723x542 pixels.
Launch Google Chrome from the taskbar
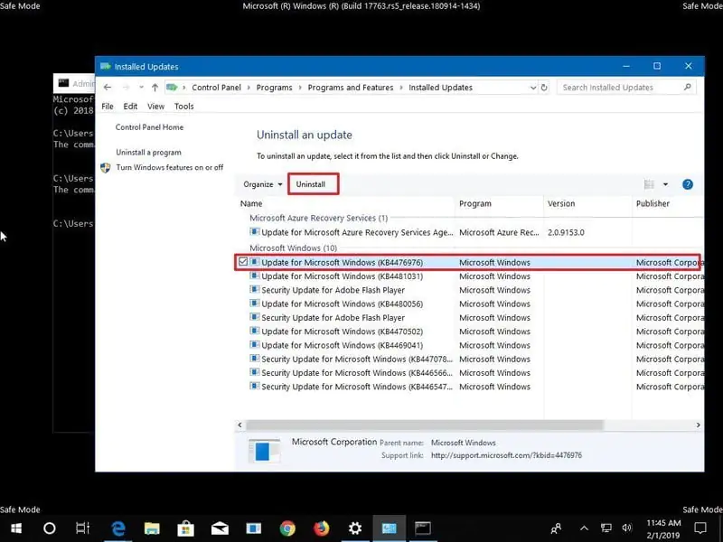287,528
